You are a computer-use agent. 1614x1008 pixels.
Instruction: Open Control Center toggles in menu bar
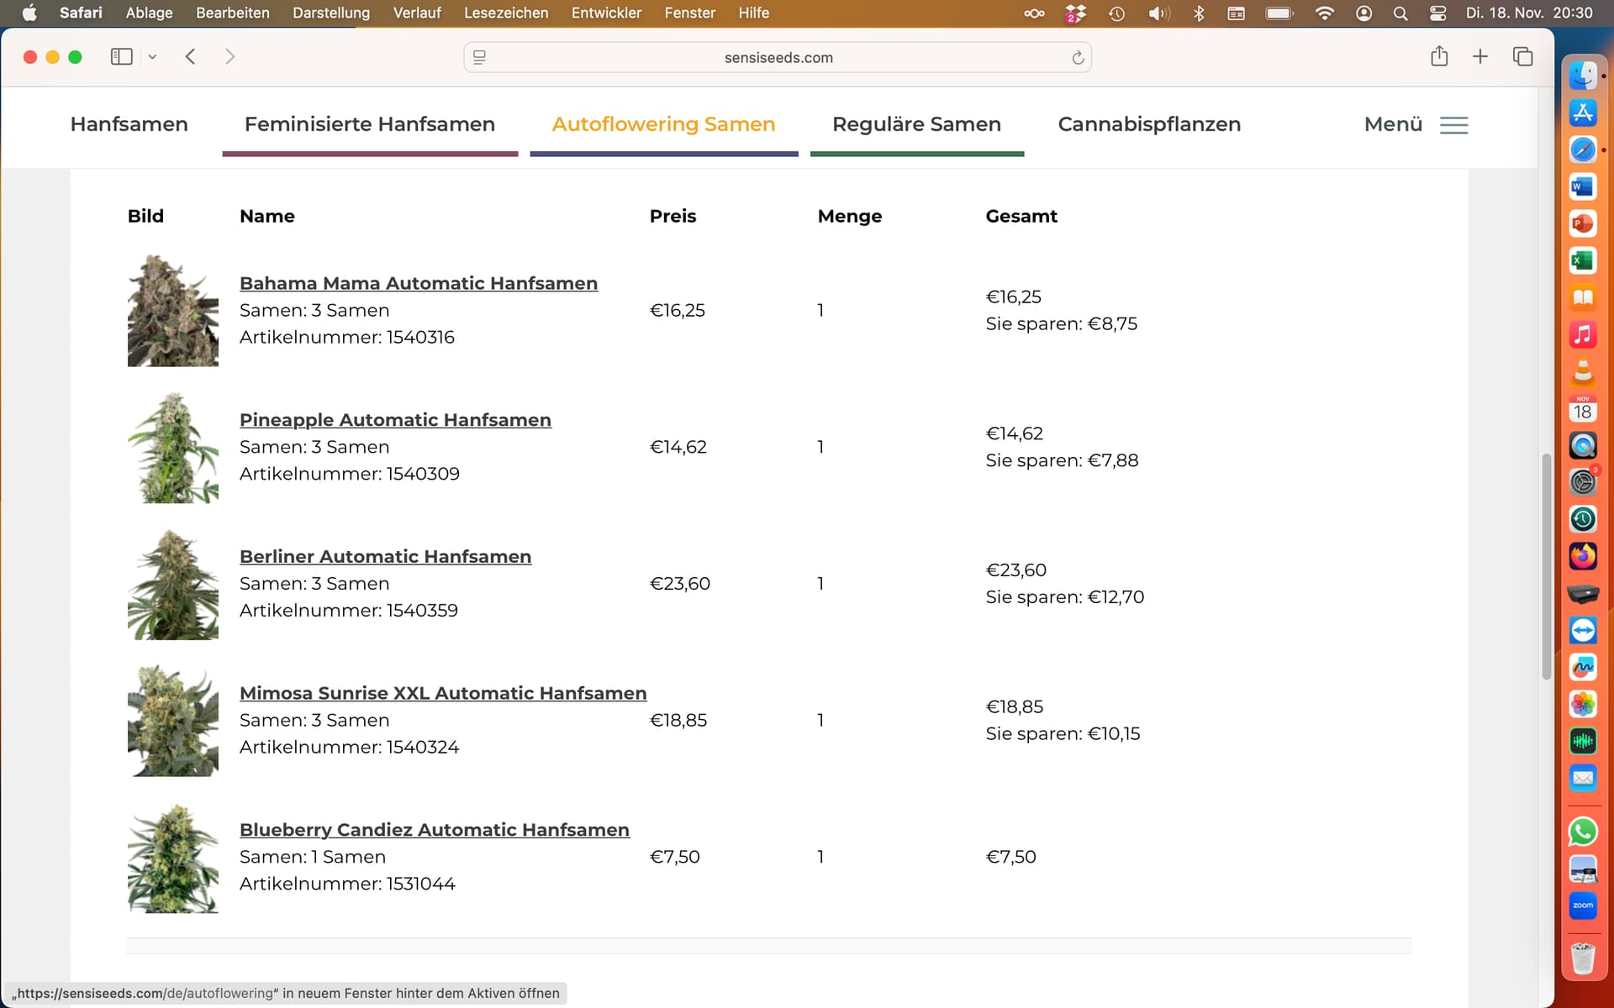pos(1437,13)
